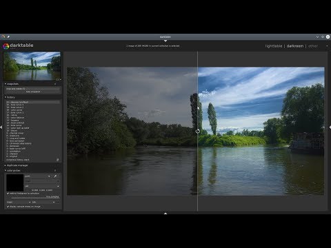Collapse the bottom panel with the arrow
The width and height of the screenshot is (331, 248).
165,213
